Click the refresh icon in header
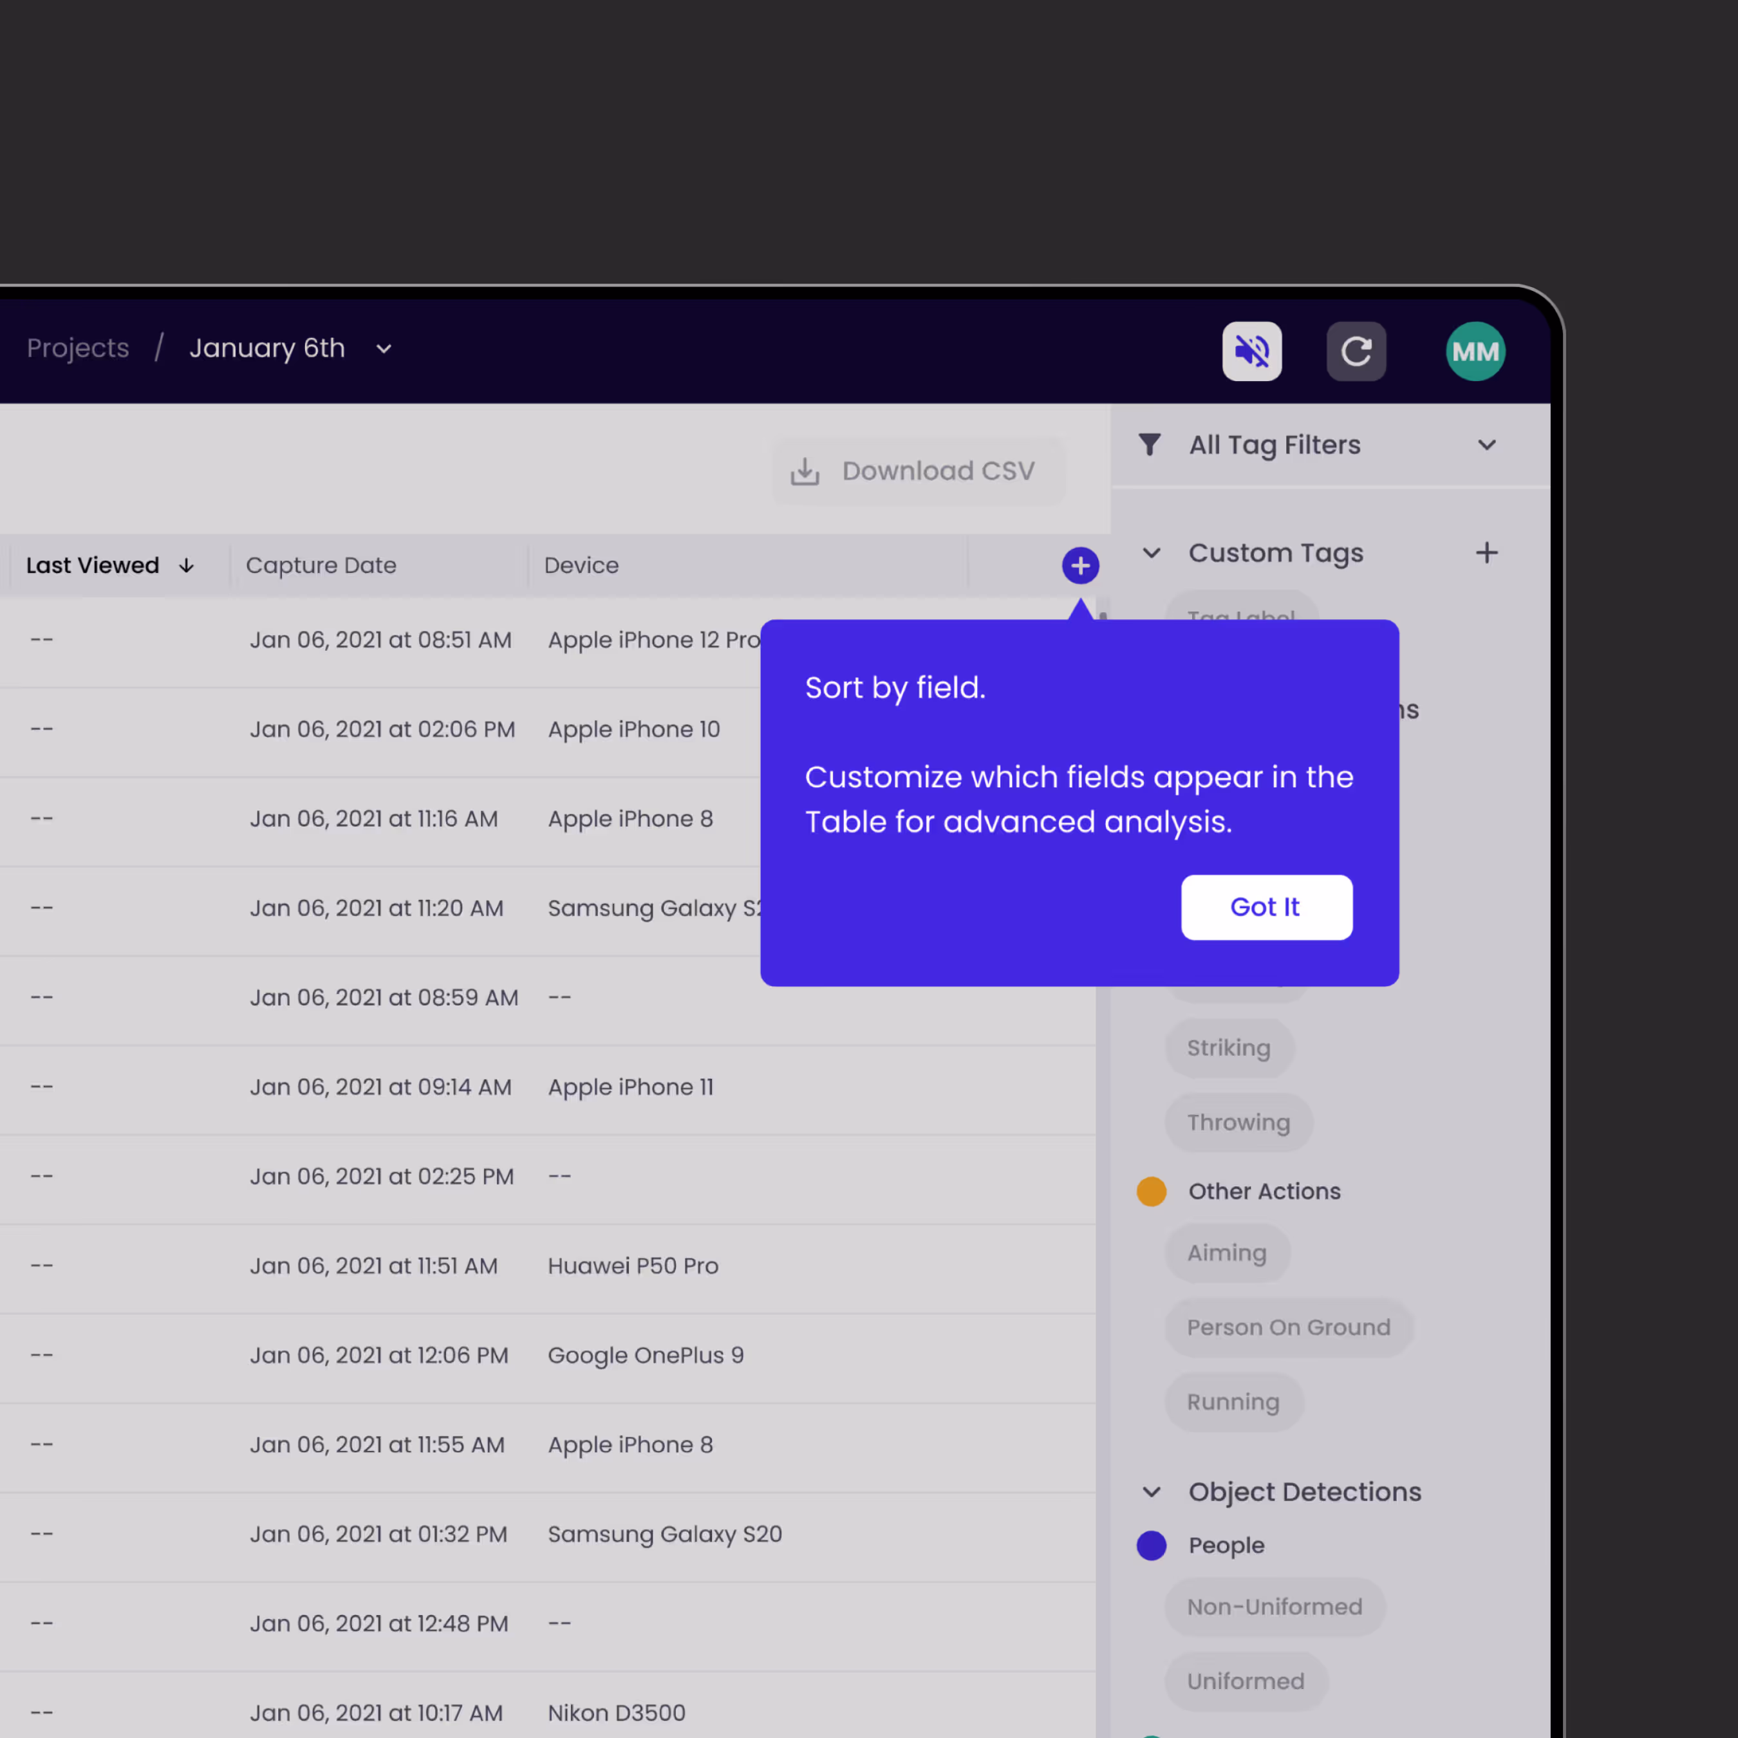 (x=1356, y=351)
